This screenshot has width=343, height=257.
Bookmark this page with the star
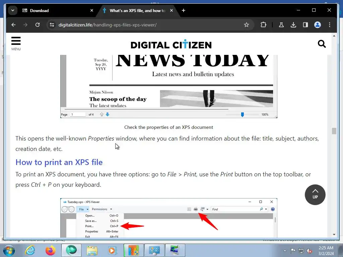pyautogui.click(x=247, y=25)
